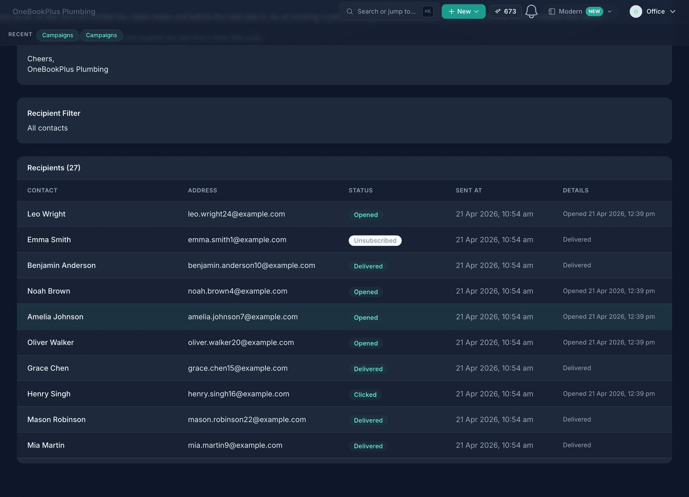Click the address henry.singh16@example.com
The width and height of the screenshot is (689, 497).
[239, 394]
